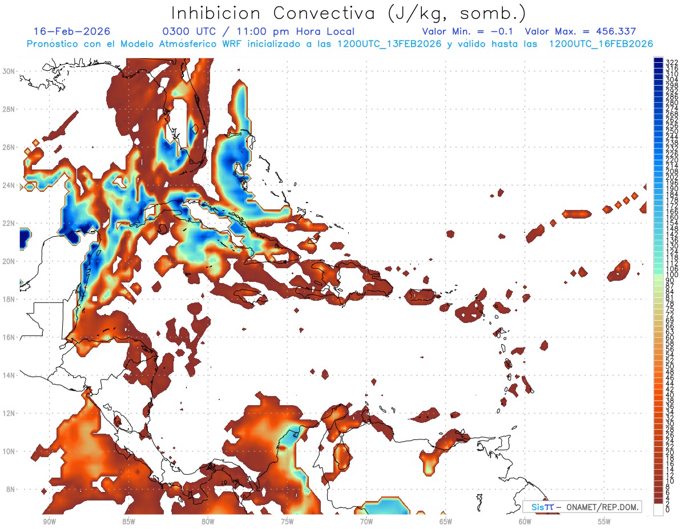Click the "70W" longitude label
The image size is (685, 529).
pos(366,521)
